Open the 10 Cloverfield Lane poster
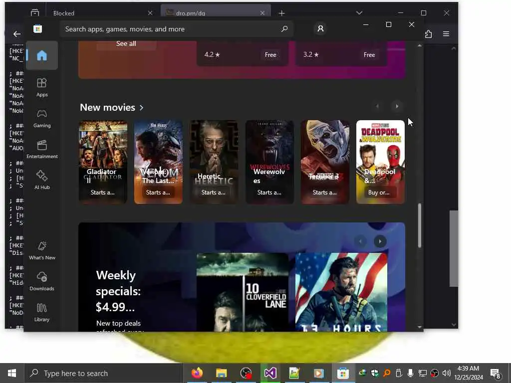This screenshot has height=383, width=511. 243,292
